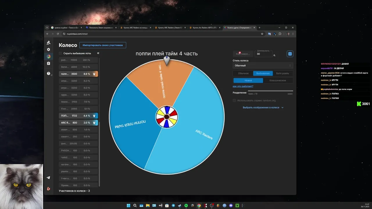The height and width of the screenshot is (209, 372).
Task: Switch to 'Купить Arc Raiders АВТО' tab
Action: [205, 28]
